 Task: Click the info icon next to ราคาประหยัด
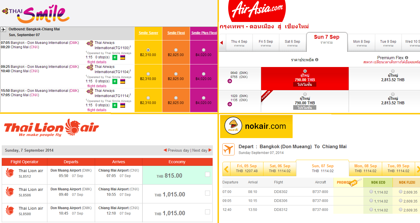317,60
